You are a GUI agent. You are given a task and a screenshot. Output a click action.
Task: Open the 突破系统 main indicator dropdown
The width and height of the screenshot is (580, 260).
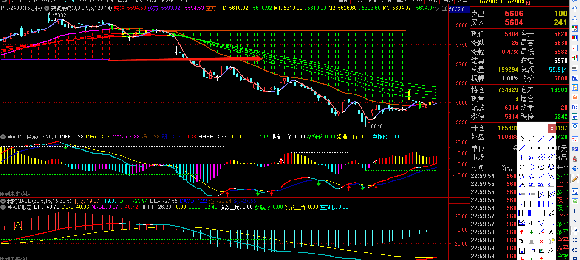click(47, 8)
